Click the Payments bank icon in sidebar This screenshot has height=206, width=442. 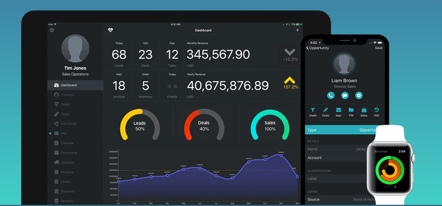tap(57, 191)
